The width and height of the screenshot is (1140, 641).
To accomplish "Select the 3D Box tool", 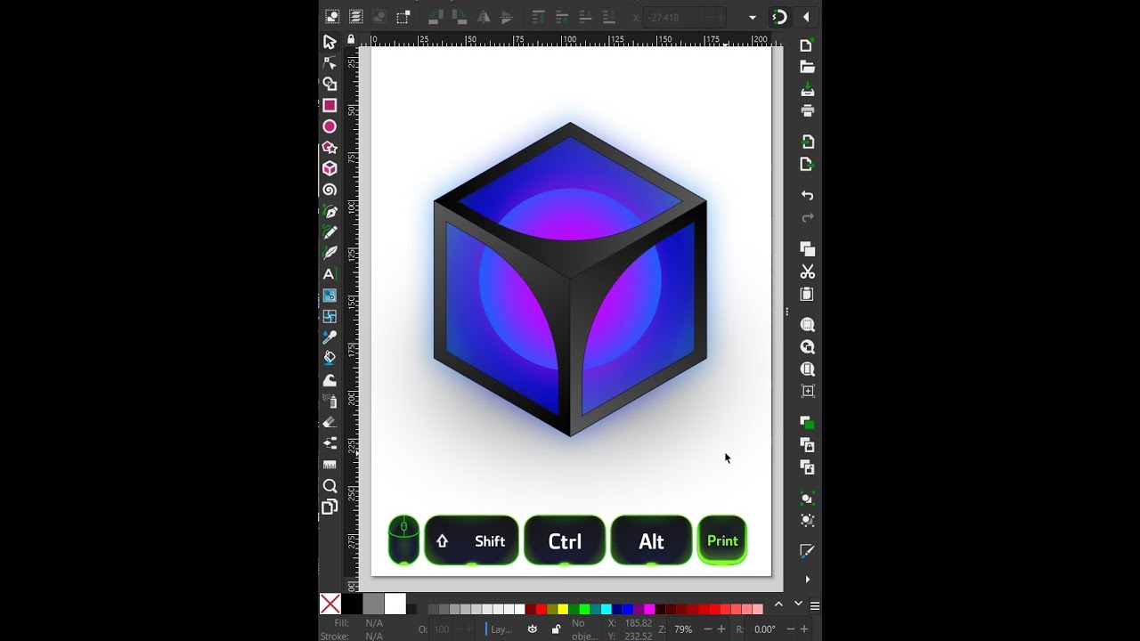I will click(x=330, y=168).
